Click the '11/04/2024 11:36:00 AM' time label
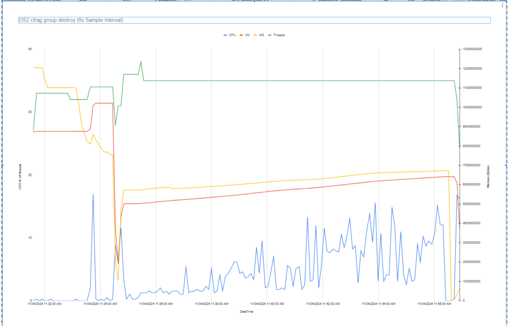This screenshot has width=508, height=326. [x=156, y=304]
